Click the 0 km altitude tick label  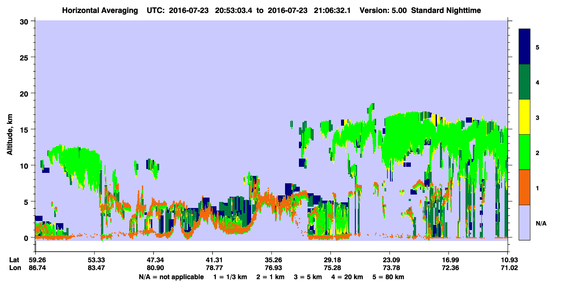[26, 238]
